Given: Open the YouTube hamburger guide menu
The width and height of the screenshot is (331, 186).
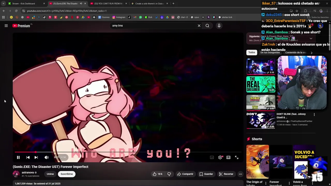Looking at the screenshot, I should point(6,26).
